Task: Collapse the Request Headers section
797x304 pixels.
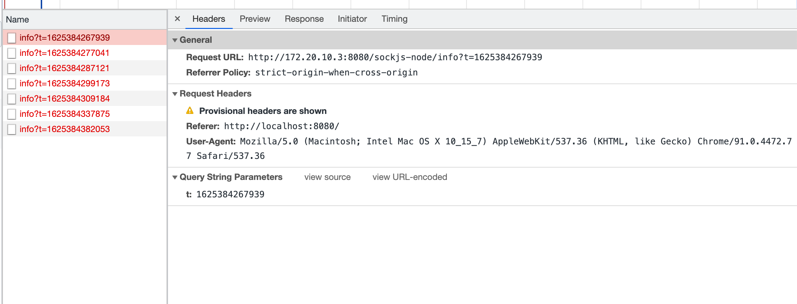Action: point(175,94)
